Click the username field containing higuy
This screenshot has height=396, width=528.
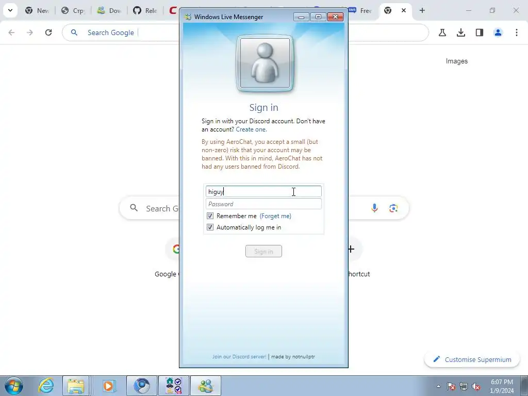tap(263, 192)
